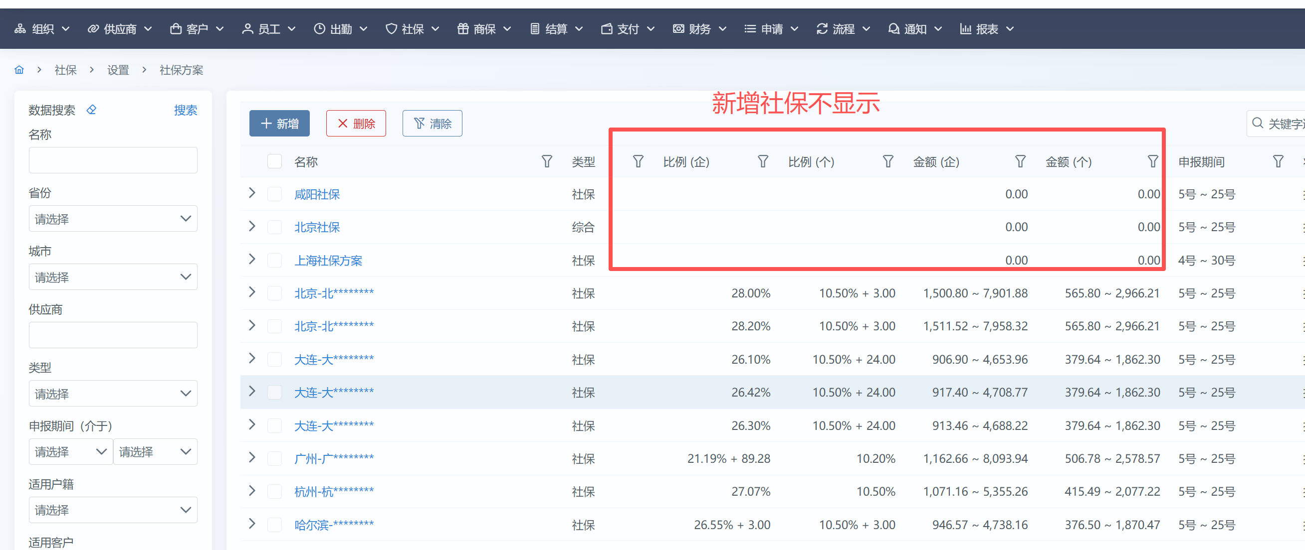Click the home icon in the breadcrumb
The width and height of the screenshot is (1305, 550).
tap(19, 70)
